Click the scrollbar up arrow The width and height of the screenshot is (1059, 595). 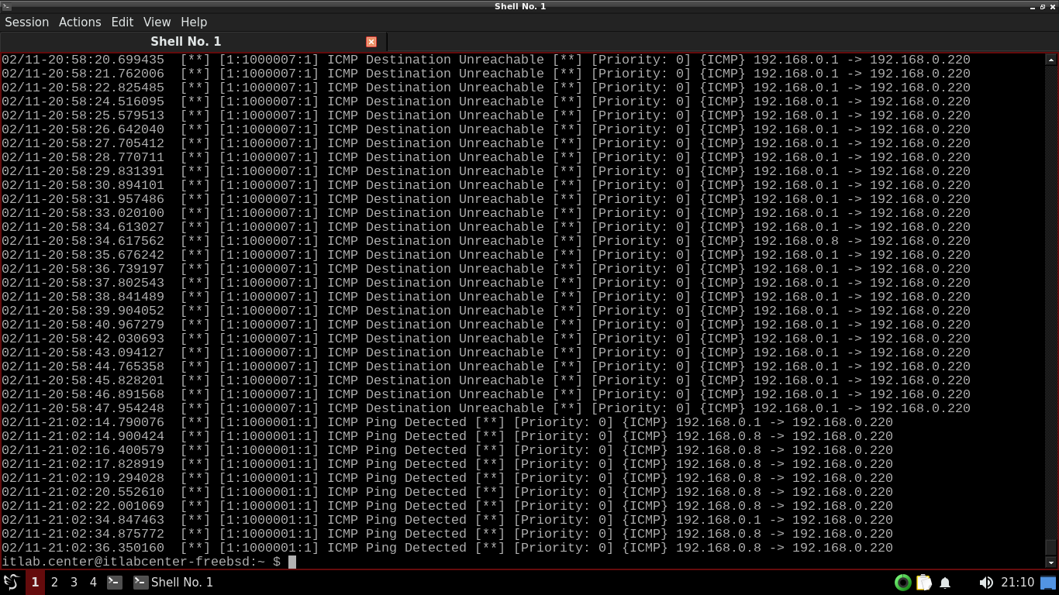(x=1051, y=60)
